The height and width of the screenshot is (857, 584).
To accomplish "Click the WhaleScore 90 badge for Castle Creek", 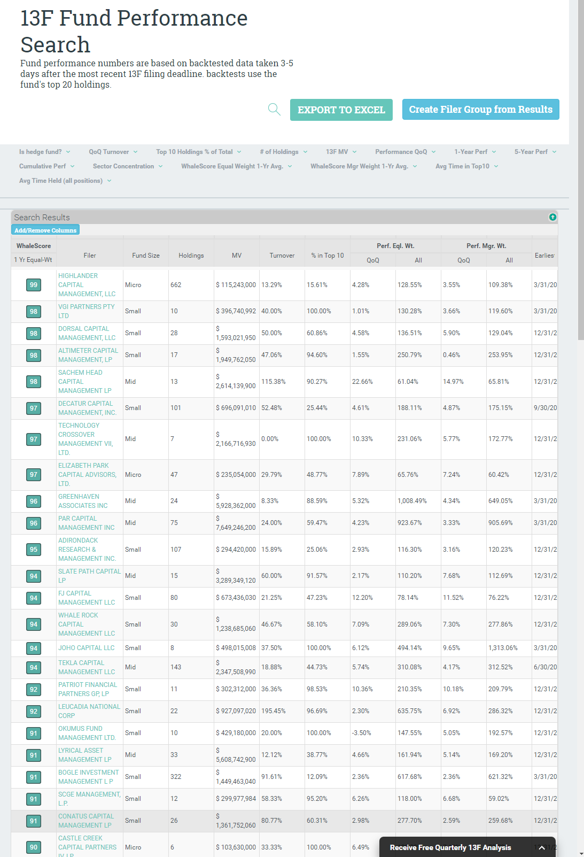I will coord(34,847).
